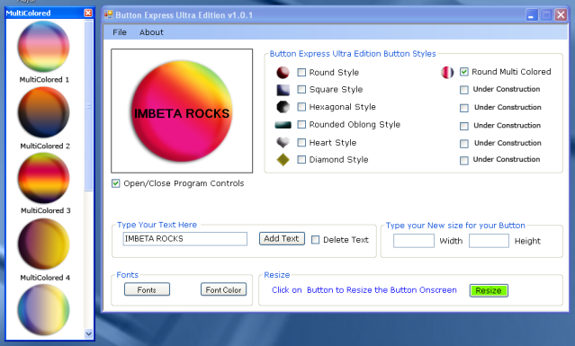Uncheck Round Multi Colored checkbox
The height and width of the screenshot is (346, 575).
pyautogui.click(x=464, y=72)
